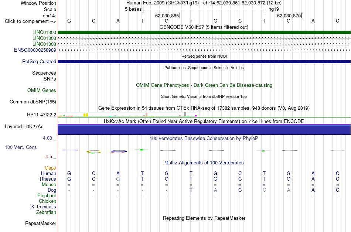Click the Layered H3K27Ac label
This screenshot has height=232, width=351.
click(24, 127)
